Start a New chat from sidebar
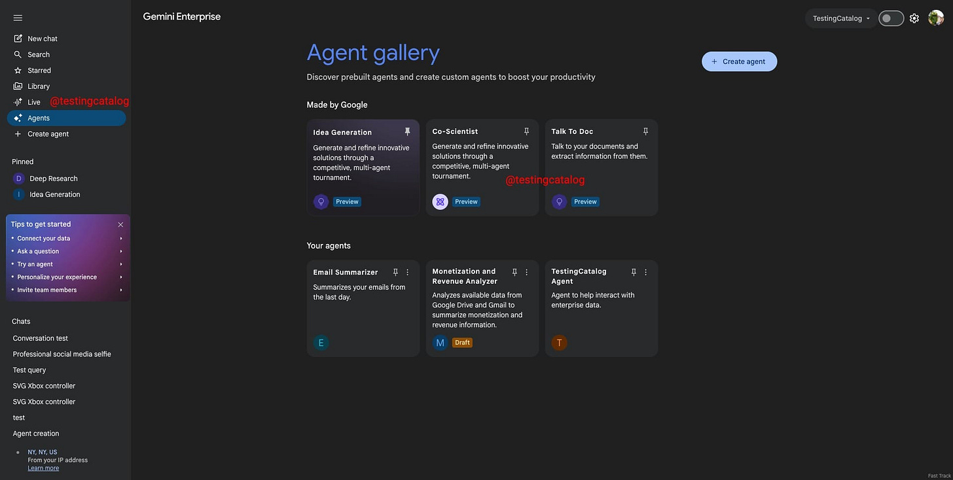This screenshot has width=953, height=480. pos(66,39)
